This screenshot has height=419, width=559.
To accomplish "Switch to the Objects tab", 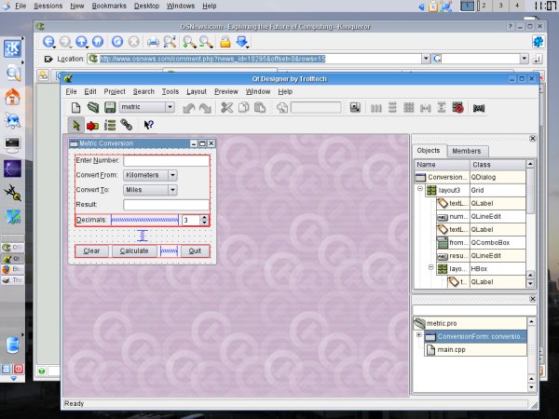I will pyautogui.click(x=429, y=150).
